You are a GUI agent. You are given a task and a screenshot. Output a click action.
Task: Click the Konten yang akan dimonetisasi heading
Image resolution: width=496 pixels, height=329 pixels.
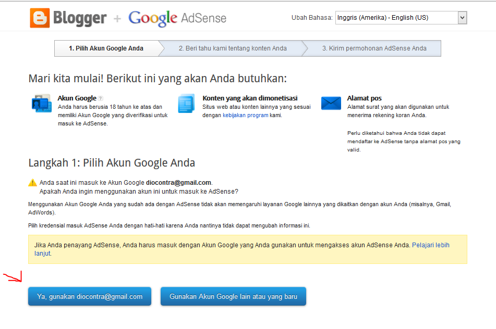pos(250,98)
